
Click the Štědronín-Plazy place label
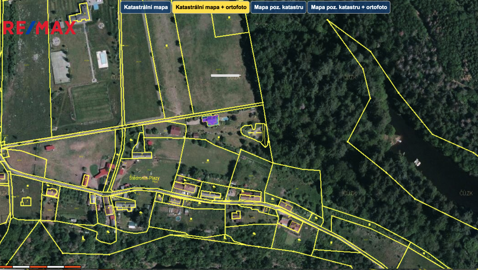pos(144,178)
